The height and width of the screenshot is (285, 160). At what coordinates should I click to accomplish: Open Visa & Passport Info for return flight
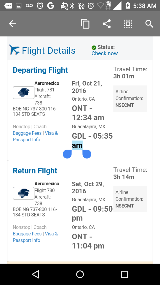[35, 237]
